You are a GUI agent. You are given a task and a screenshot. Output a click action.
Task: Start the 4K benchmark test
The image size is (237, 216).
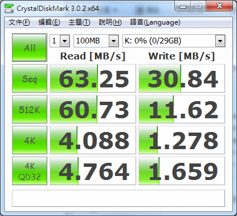click(x=30, y=140)
